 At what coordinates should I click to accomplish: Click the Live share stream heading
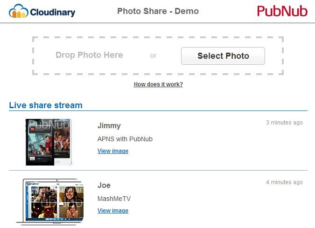coord(46,105)
